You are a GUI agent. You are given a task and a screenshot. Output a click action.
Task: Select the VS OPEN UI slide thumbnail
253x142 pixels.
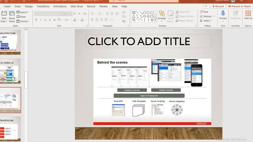pos(10,71)
